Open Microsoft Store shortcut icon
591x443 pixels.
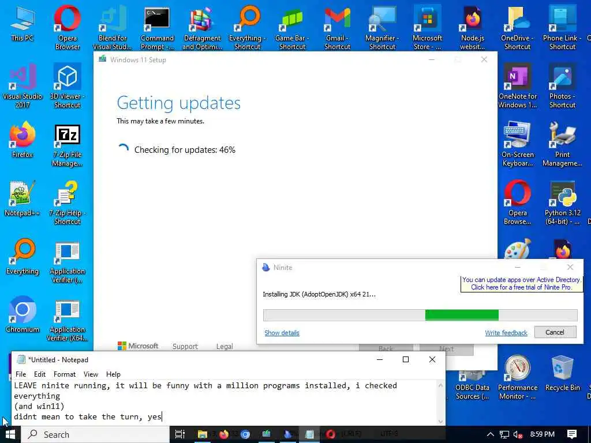[x=427, y=28]
